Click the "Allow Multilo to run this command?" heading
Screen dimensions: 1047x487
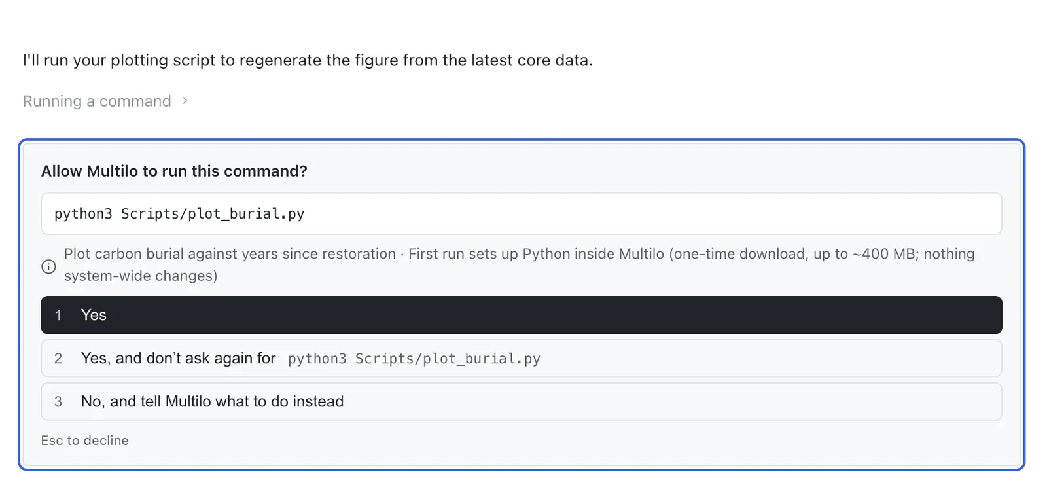pos(174,171)
